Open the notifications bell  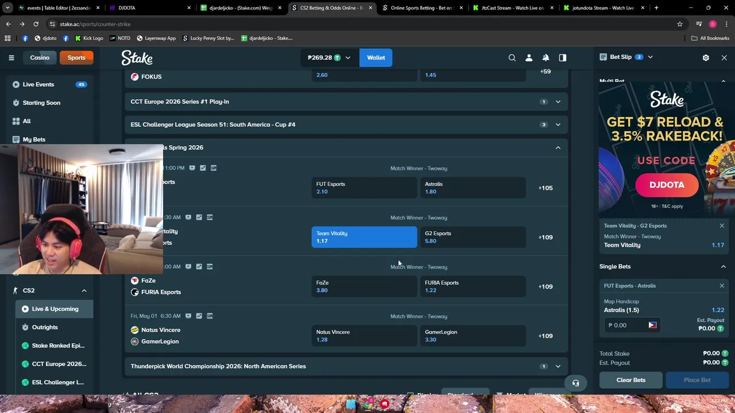(546, 57)
